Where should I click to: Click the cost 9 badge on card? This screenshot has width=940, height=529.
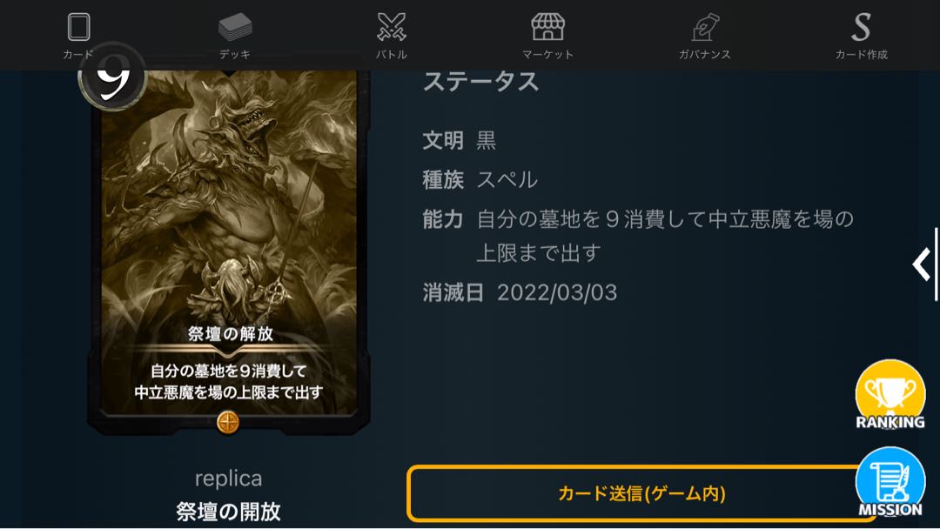tap(112, 76)
